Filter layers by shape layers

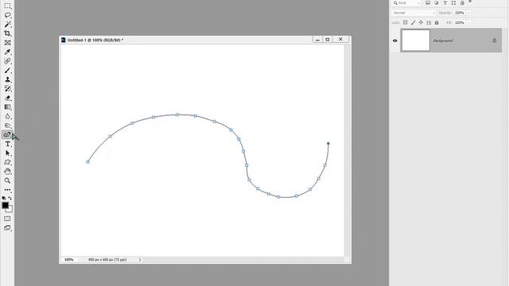(453, 3)
